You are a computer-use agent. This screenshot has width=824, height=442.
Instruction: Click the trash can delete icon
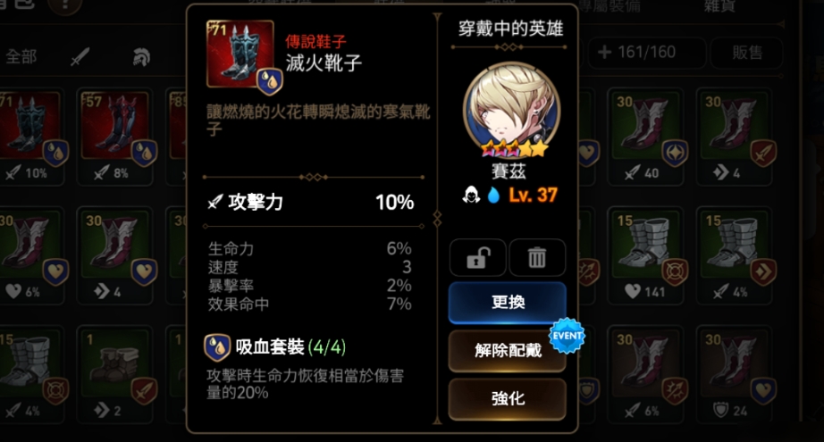tap(537, 258)
